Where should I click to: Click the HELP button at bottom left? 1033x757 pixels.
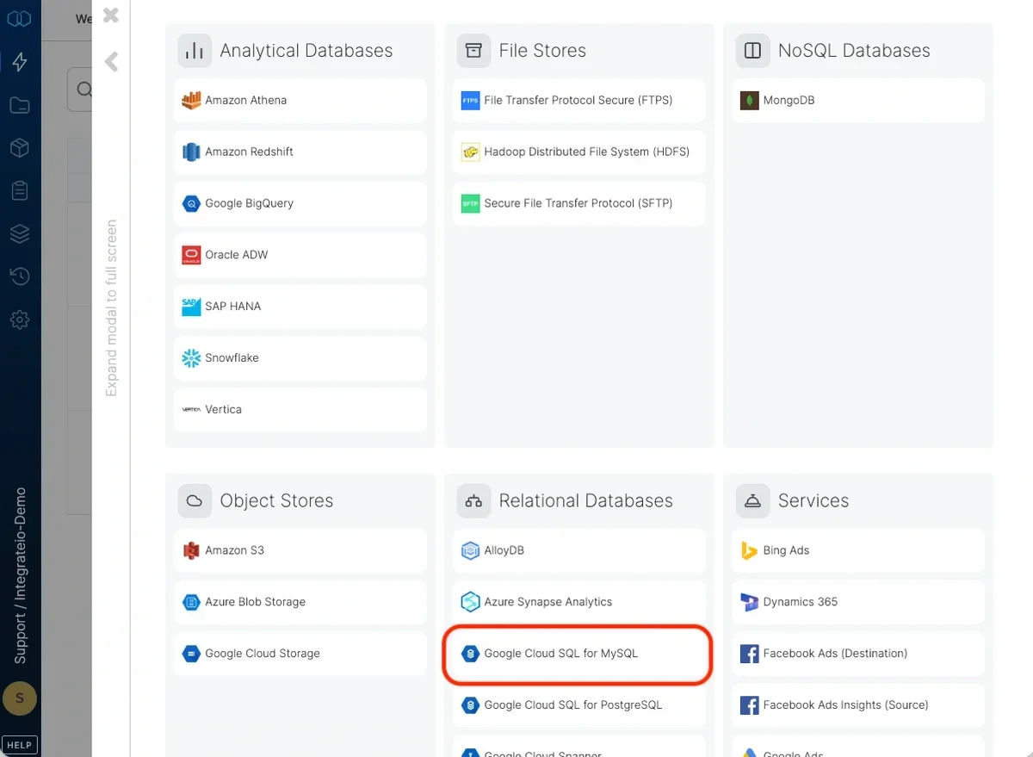[x=19, y=744]
